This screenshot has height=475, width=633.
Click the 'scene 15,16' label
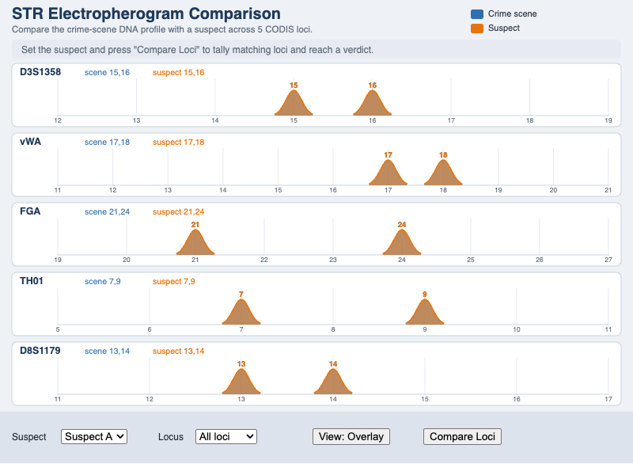click(x=107, y=73)
